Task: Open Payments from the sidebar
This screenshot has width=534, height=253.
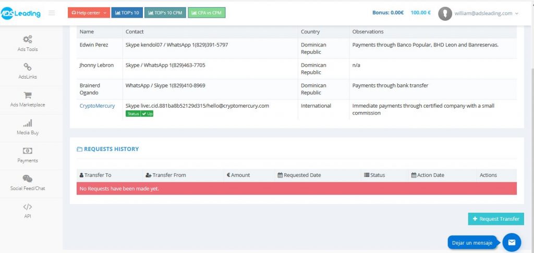Action: 28,155
